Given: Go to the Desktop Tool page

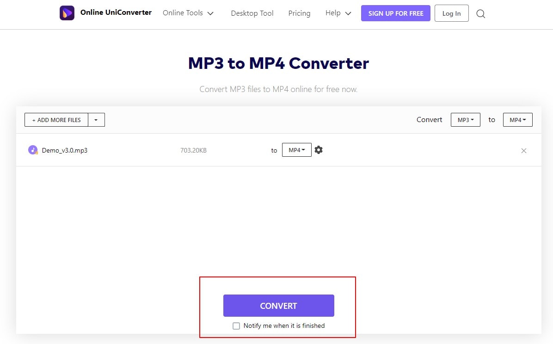Looking at the screenshot, I should [252, 13].
